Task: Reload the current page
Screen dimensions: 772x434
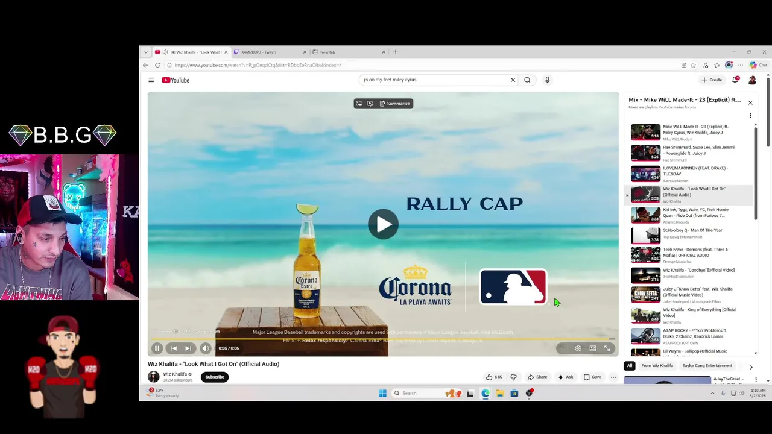Action: click(157, 65)
